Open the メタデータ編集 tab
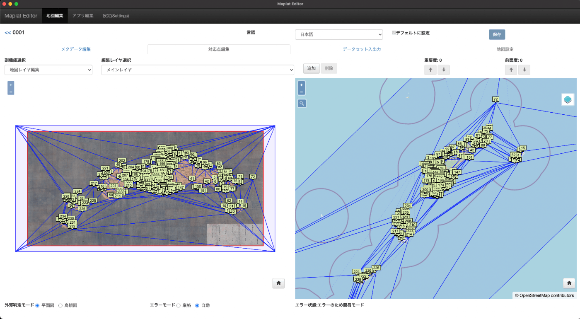 click(x=76, y=49)
